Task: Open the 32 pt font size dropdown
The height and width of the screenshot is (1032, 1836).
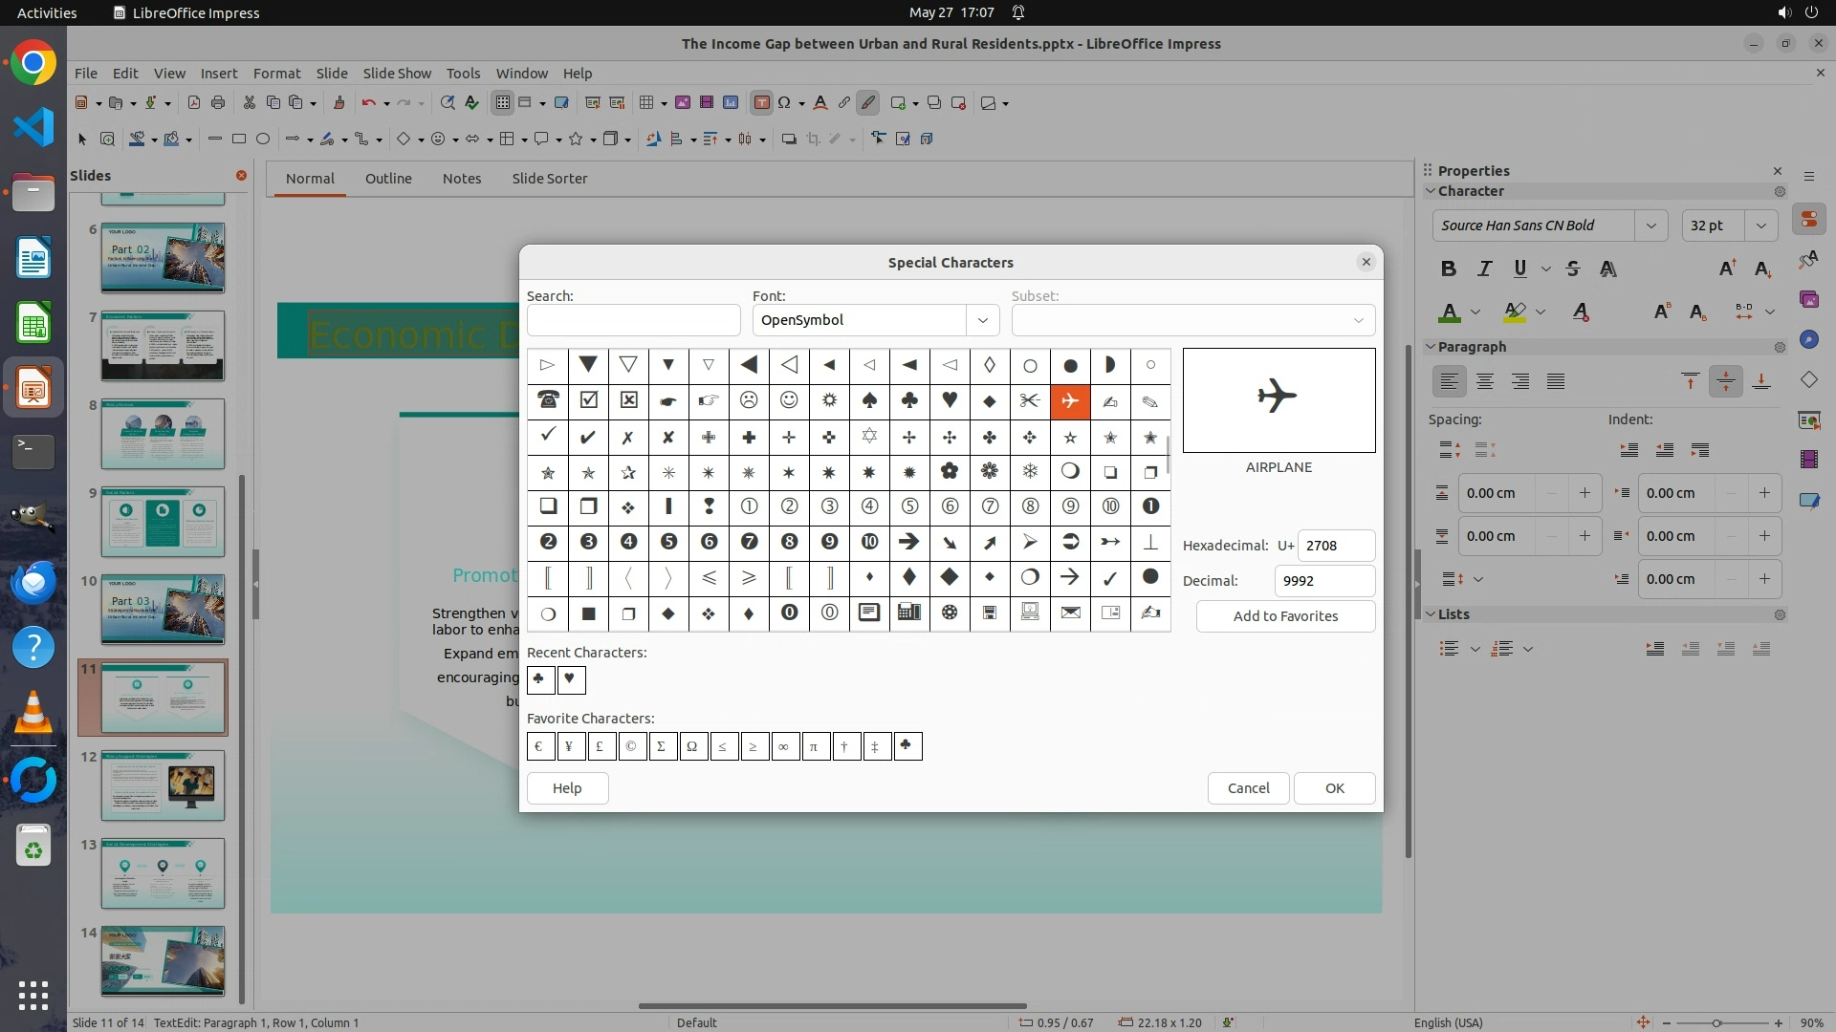Action: click(x=1760, y=226)
